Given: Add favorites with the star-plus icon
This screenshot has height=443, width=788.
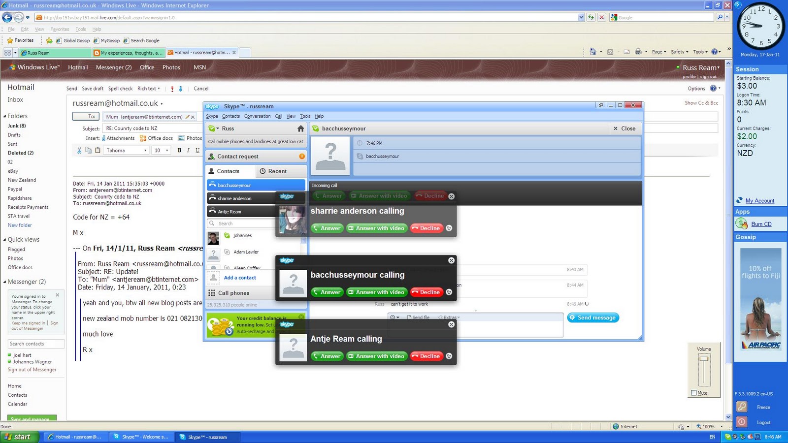Looking at the screenshot, I should (49, 40).
